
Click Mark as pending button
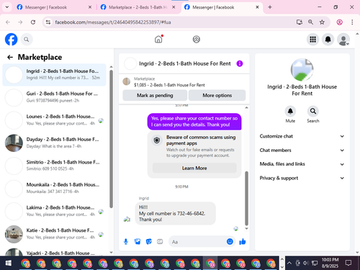point(155,95)
